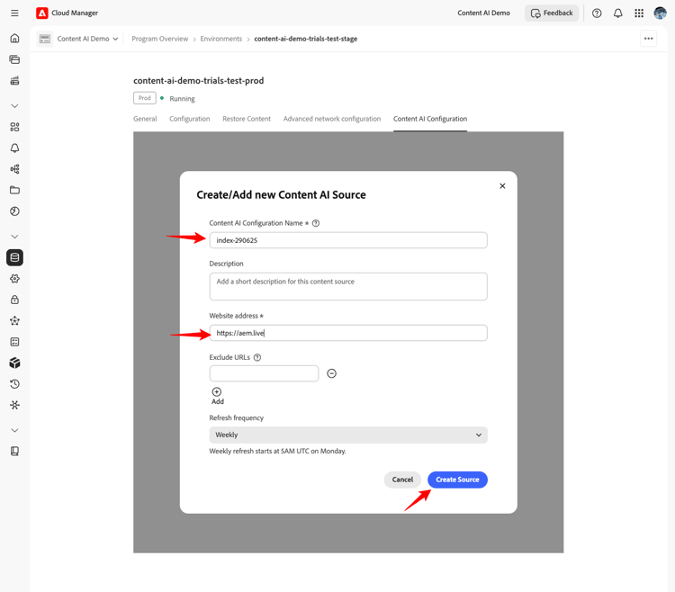Open the more actions ellipsis menu

tap(648, 39)
